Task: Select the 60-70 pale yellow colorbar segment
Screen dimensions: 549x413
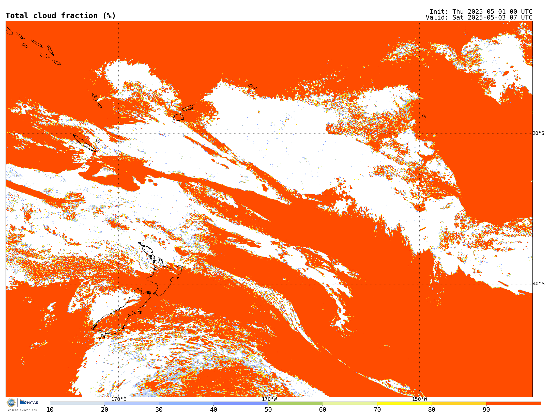Action: 350,403
